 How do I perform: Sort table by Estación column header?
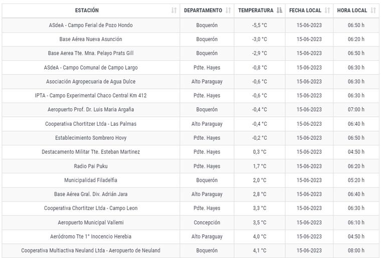87,11
